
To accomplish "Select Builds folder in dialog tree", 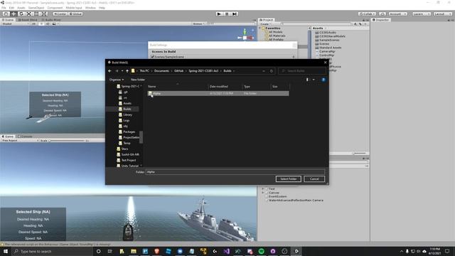I will (x=127, y=109).
